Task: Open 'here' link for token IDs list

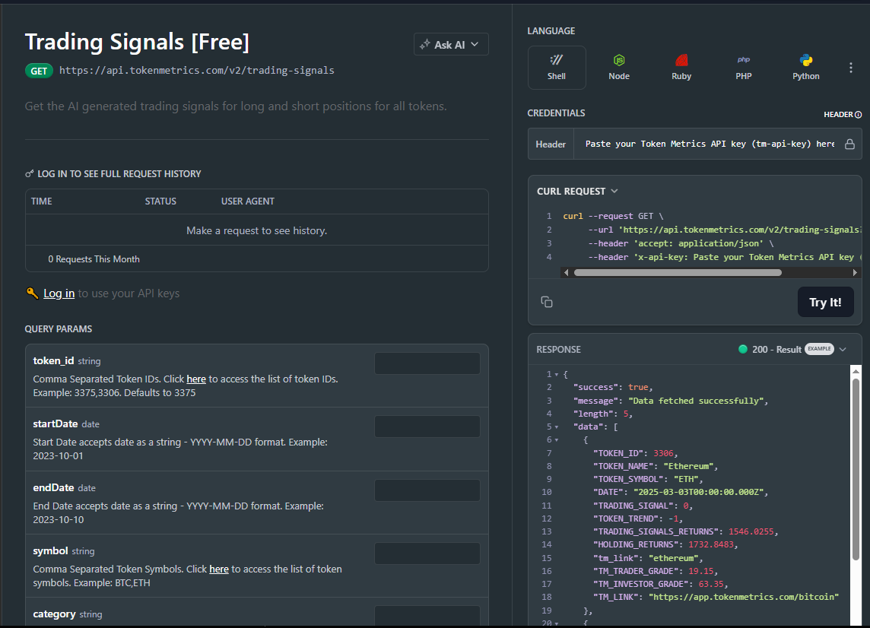Action: click(x=196, y=379)
